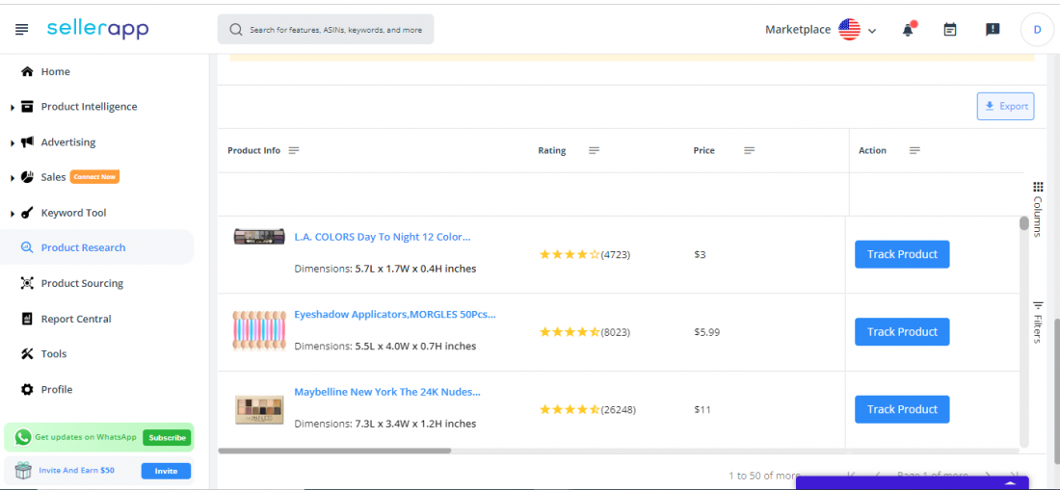The width and height of the screenshot is (1060, 490).
Task: Click the table horizontal scrollbar thumb
Action: [334, 451]
